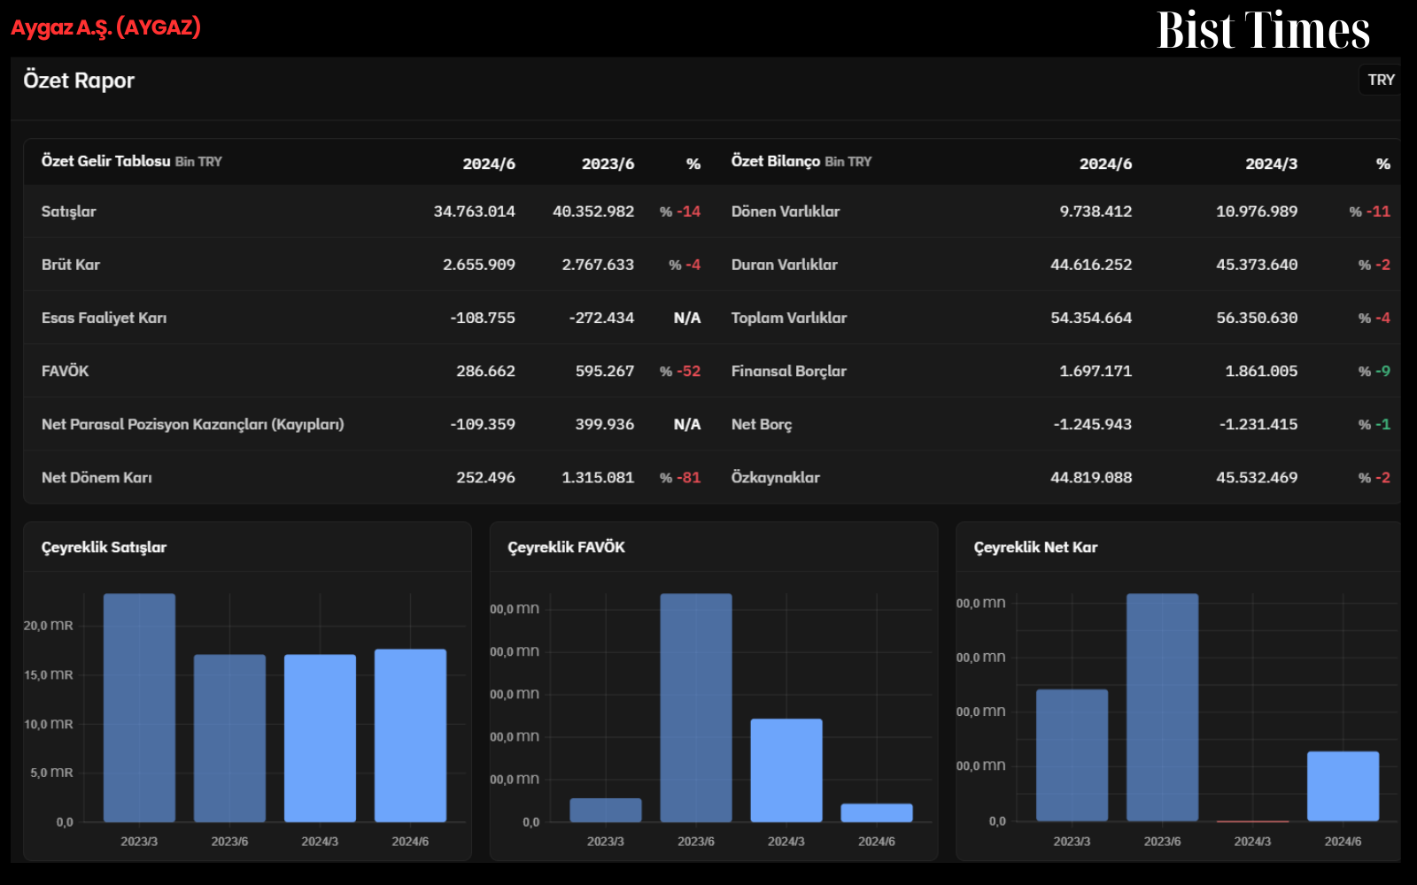Click the Çeyreklik Net Kar chart title
This screenshot has width=1417, height=885.
point(1035,547)
